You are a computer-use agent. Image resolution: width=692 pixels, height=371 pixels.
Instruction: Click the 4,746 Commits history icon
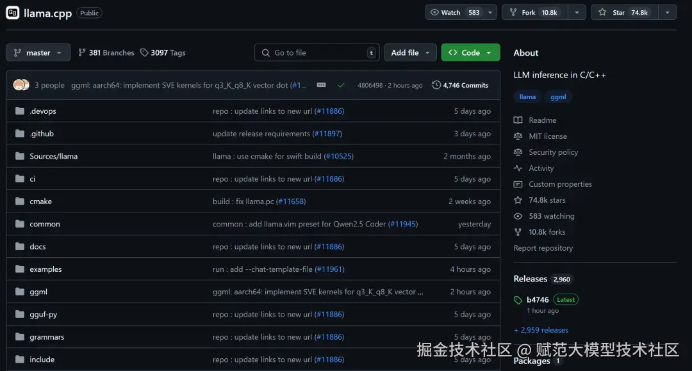(435, 84)
